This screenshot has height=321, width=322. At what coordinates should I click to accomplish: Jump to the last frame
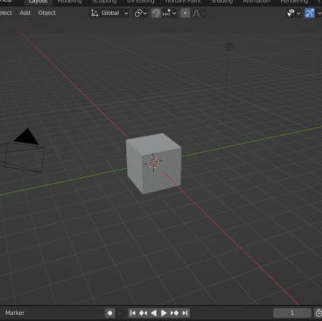pyautogui.click(x=185, y=313)
